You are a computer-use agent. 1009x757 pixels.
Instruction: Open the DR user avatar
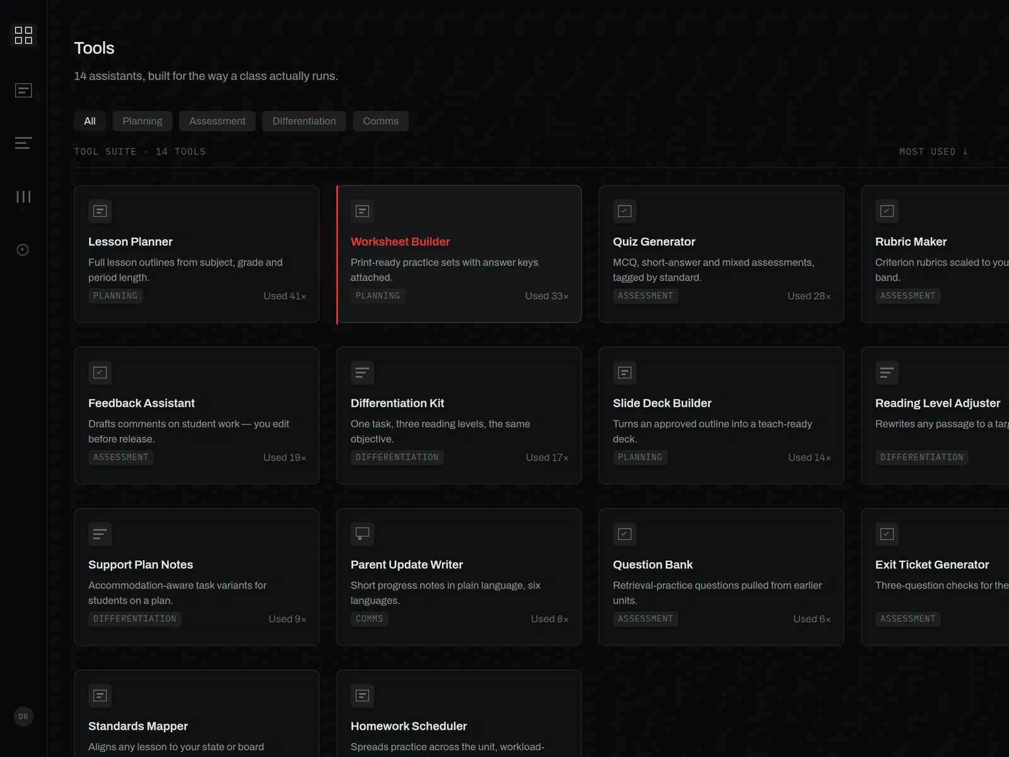coord(23,717)
